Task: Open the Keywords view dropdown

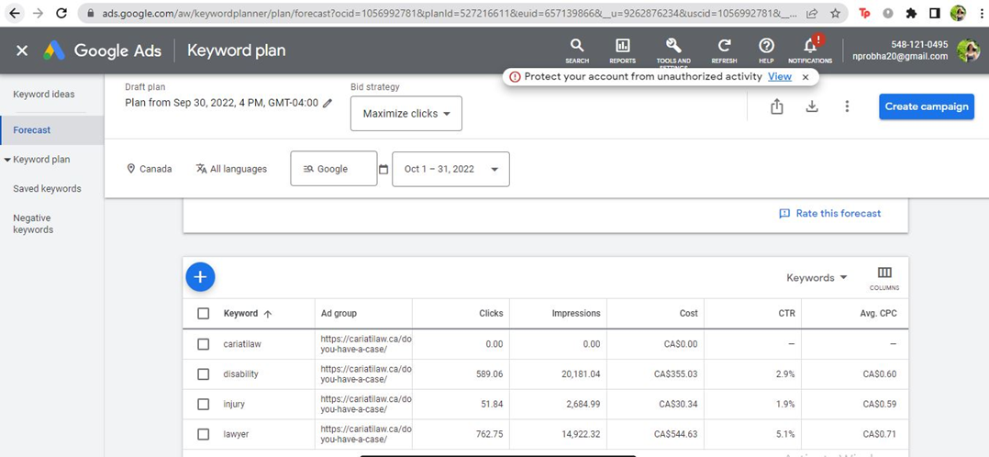Action: pos(817,278)
